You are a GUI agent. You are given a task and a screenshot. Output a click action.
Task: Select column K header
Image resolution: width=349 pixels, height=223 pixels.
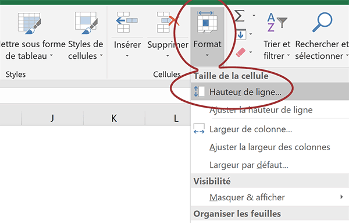(x=114, y=118)
